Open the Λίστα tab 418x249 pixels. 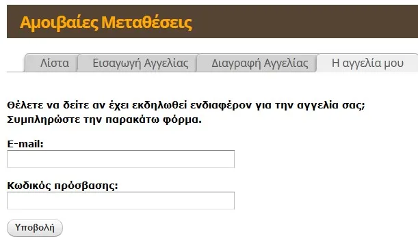[x=52, y=63]
